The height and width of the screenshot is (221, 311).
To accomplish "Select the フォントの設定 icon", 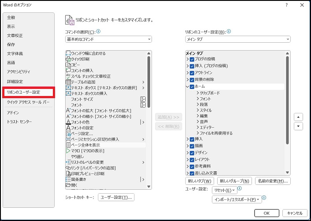I will pos(68,128).
